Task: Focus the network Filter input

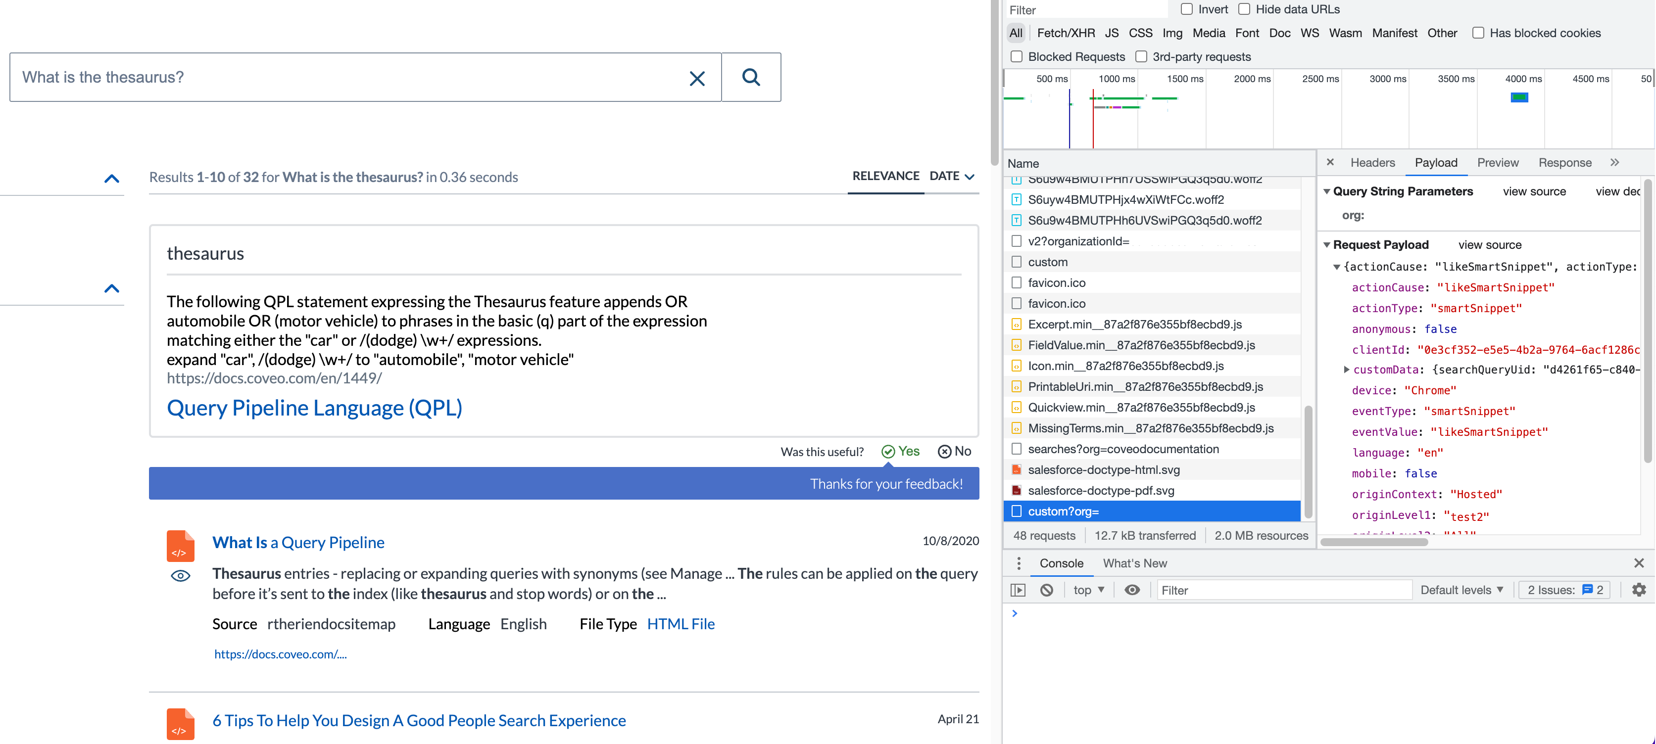Action: [x=1086, y=9]
